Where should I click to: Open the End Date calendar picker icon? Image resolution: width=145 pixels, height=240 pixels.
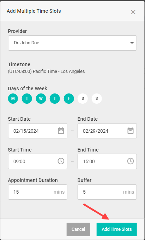[x=131, y=131]
